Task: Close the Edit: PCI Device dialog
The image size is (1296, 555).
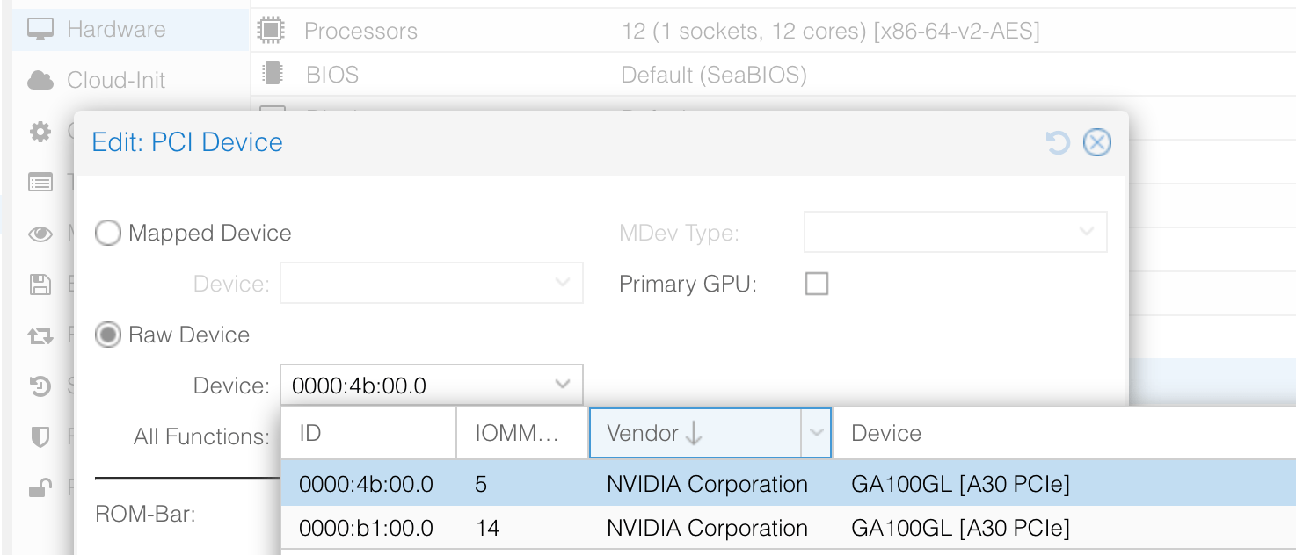Action: 1096,142
